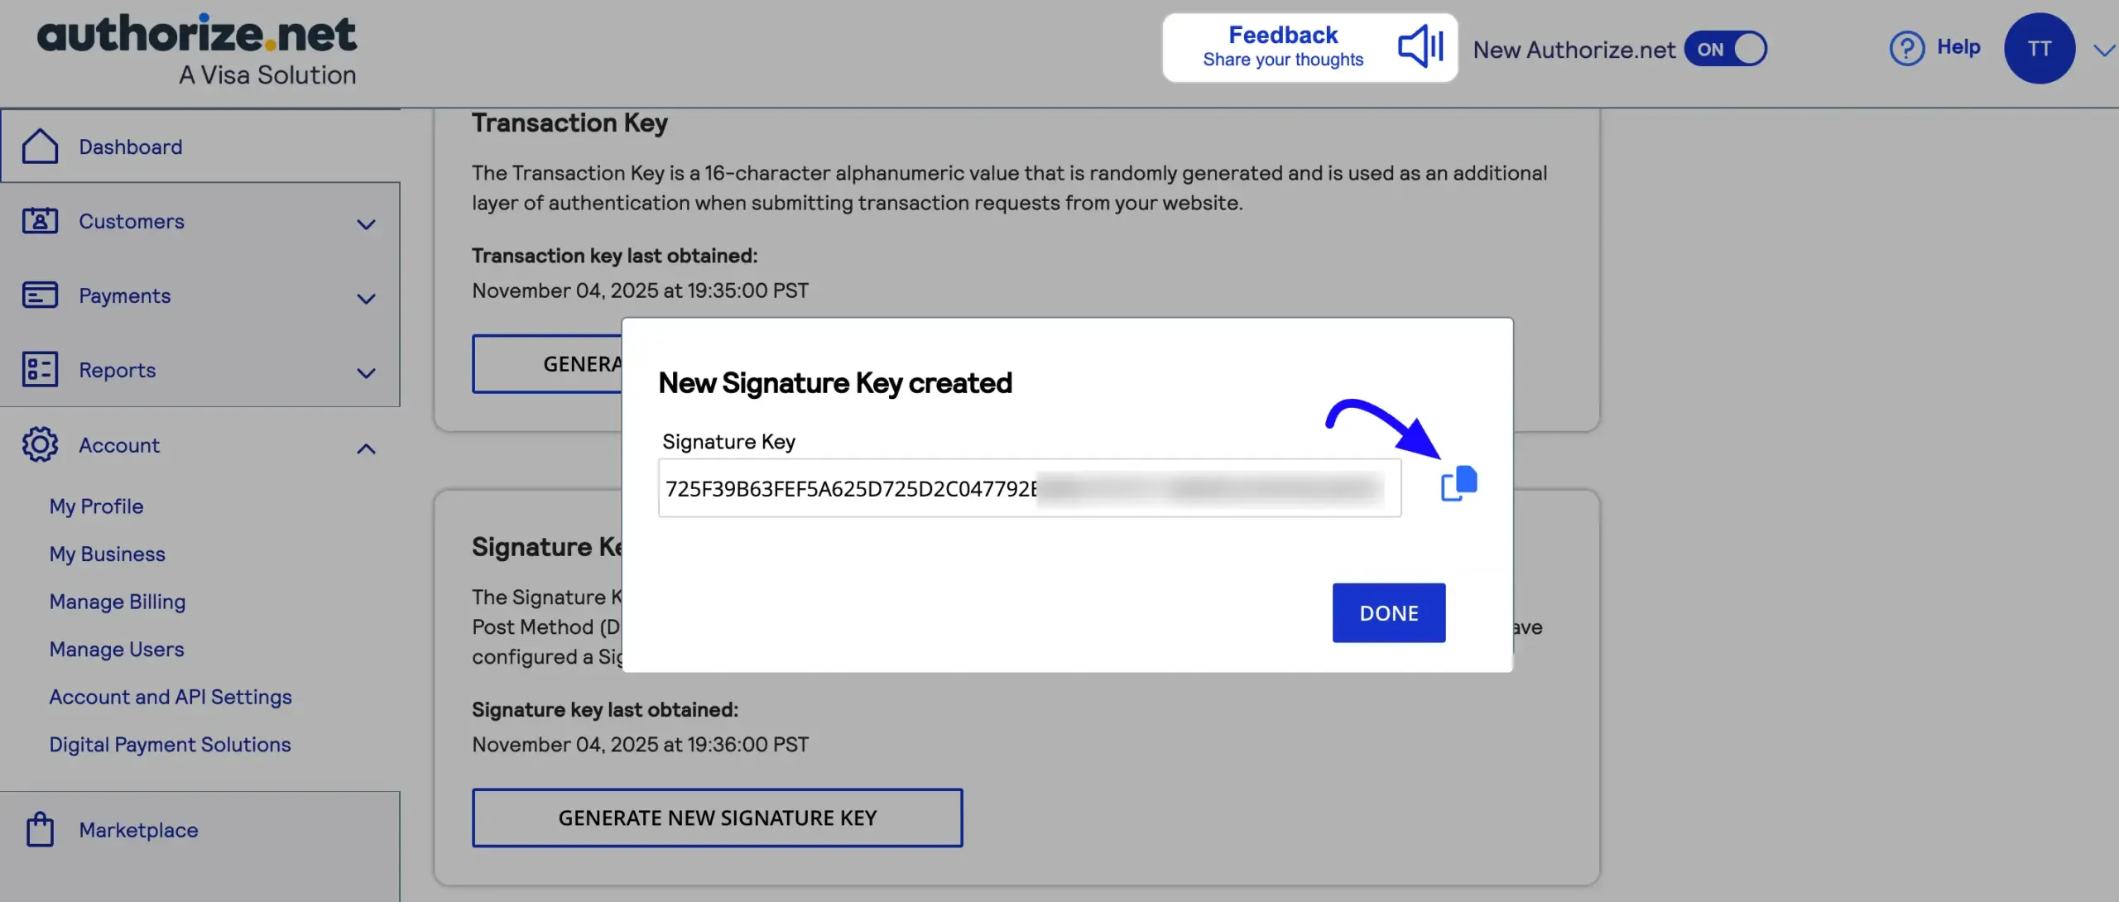Collapse the Account section
Screen dimensions: 2119x902
pyautogui.click(x=365, y=448)
